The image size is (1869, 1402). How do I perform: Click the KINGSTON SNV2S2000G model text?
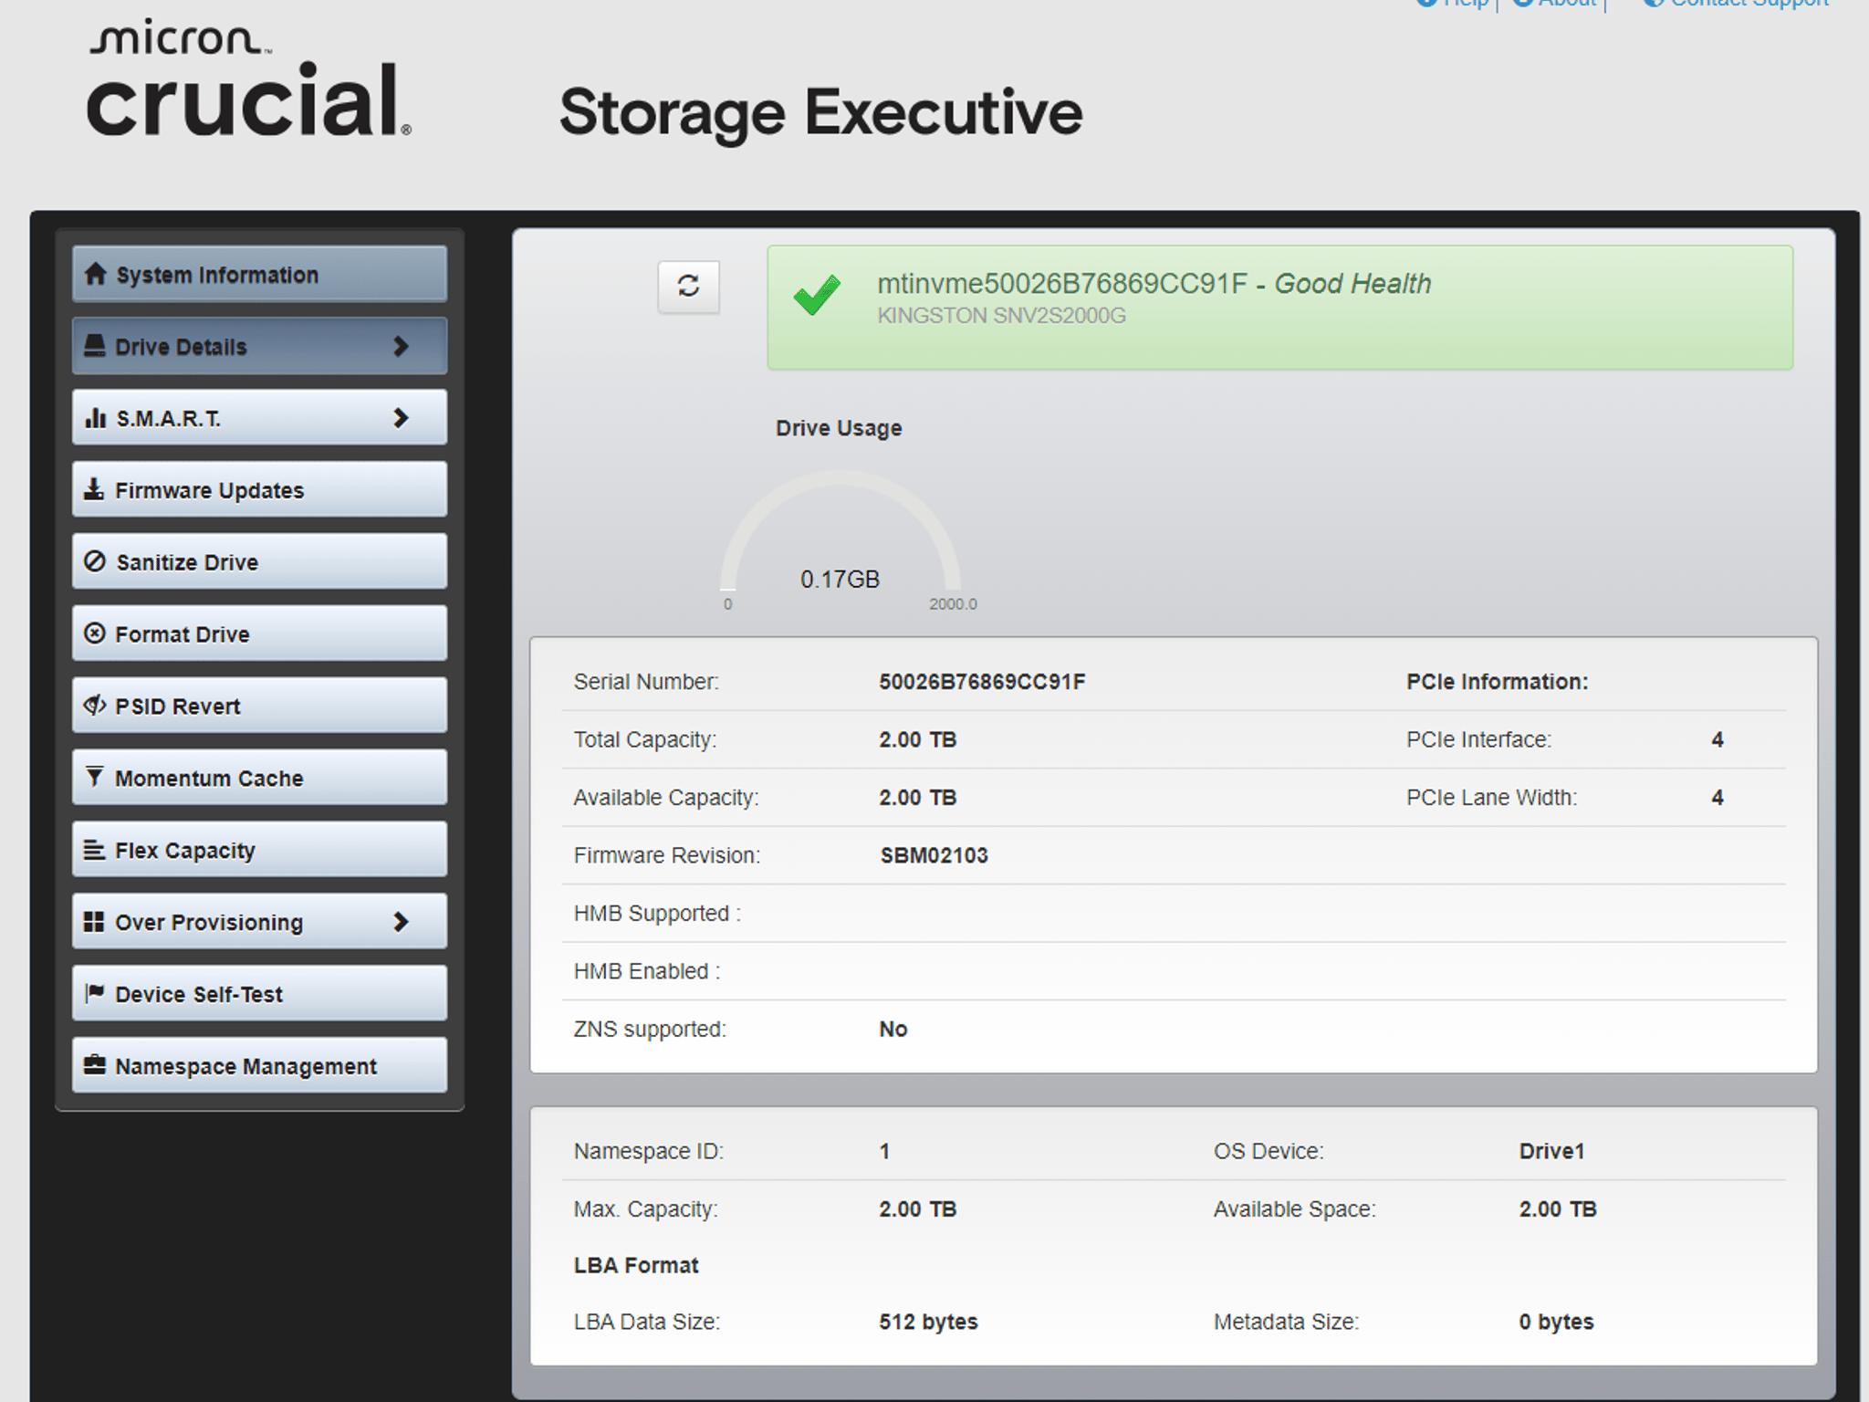[x=1001, y=316]
